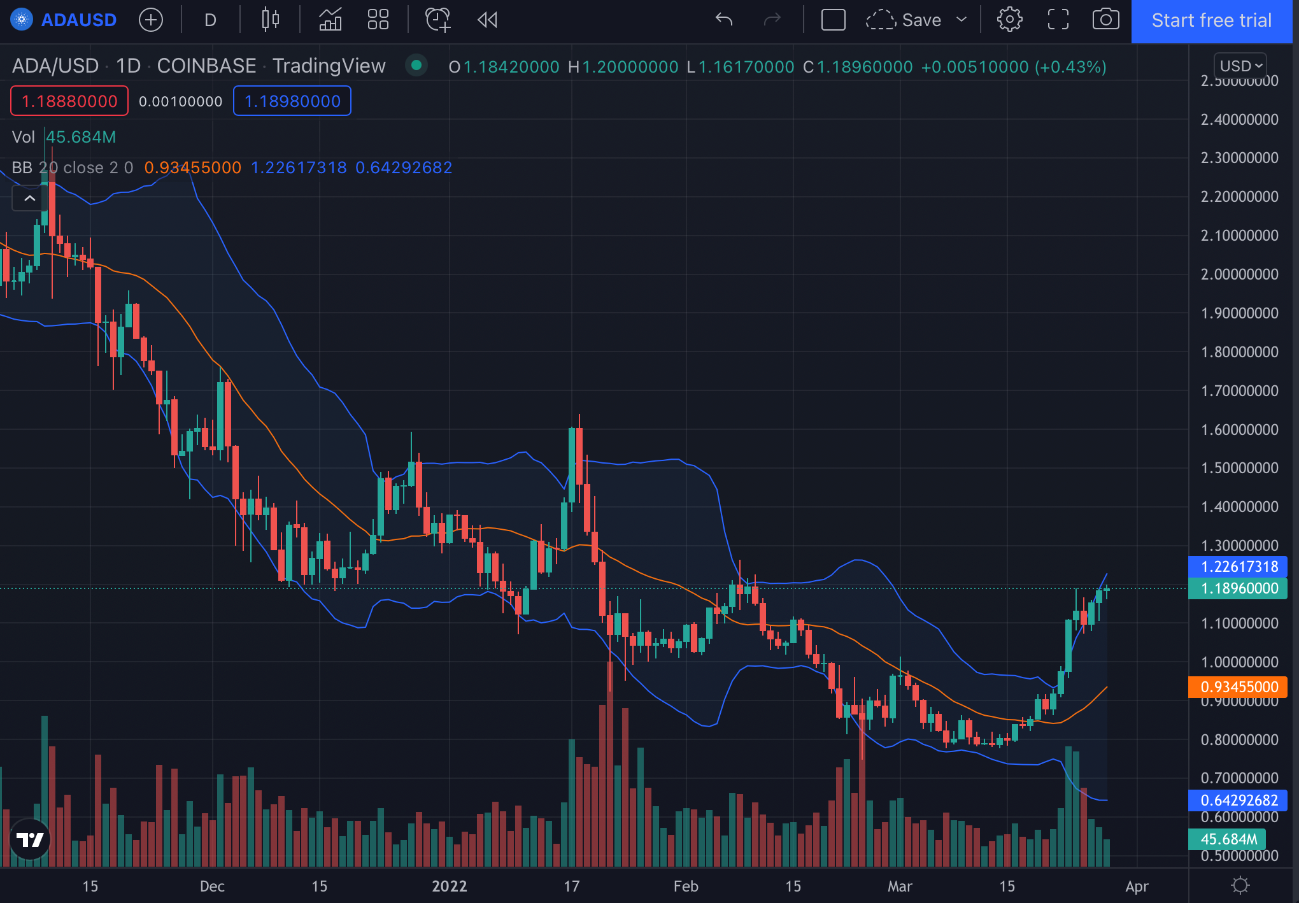Click the spread value 0.00100000
Image resolution: width=1299 pixels, height=903 pixels.
coord(180,101)
